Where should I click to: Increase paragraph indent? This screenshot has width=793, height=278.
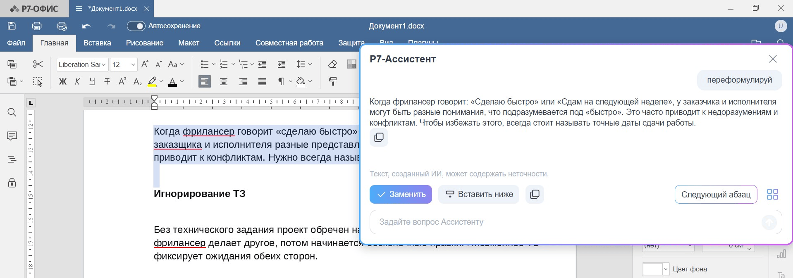[282, 64]
